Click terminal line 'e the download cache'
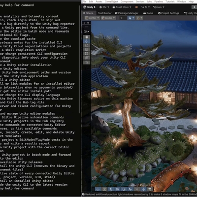197x197 pixels. click(x=18, y=39)
